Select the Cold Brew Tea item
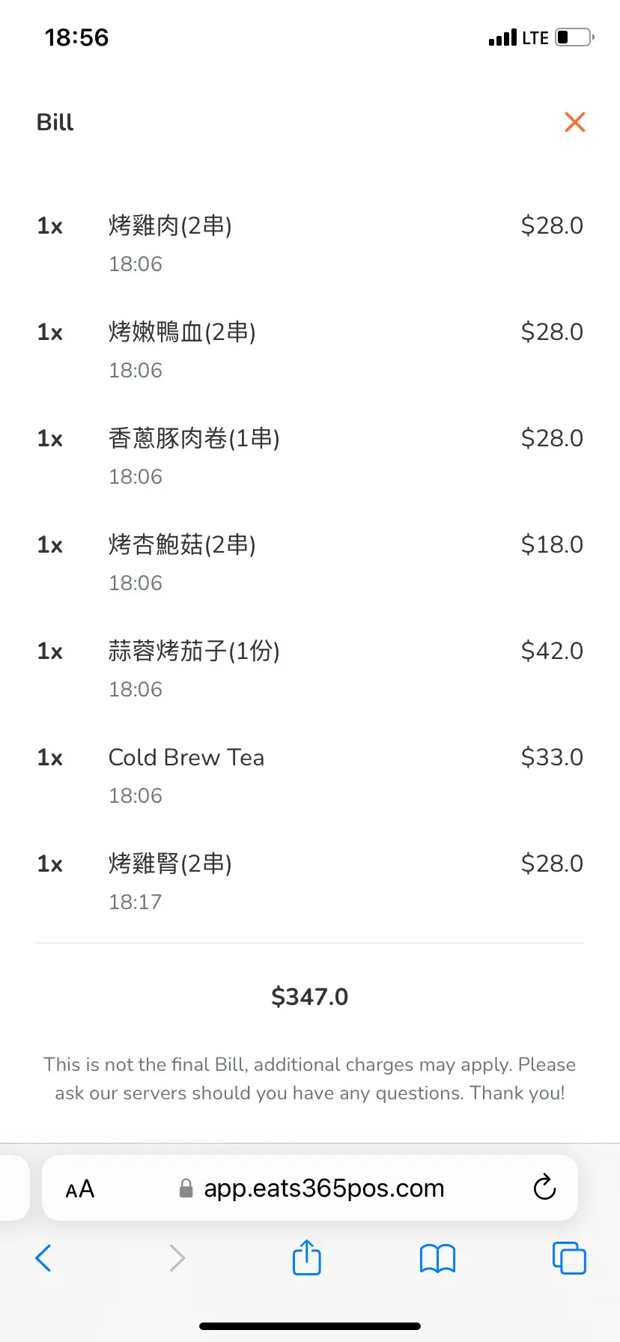This screenshot has width=620, height=1342. [x=186, y=758]
